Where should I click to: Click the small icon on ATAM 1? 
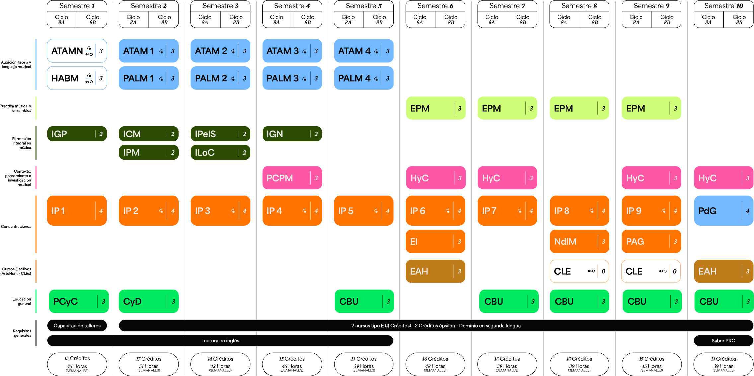tap(161, 51)
